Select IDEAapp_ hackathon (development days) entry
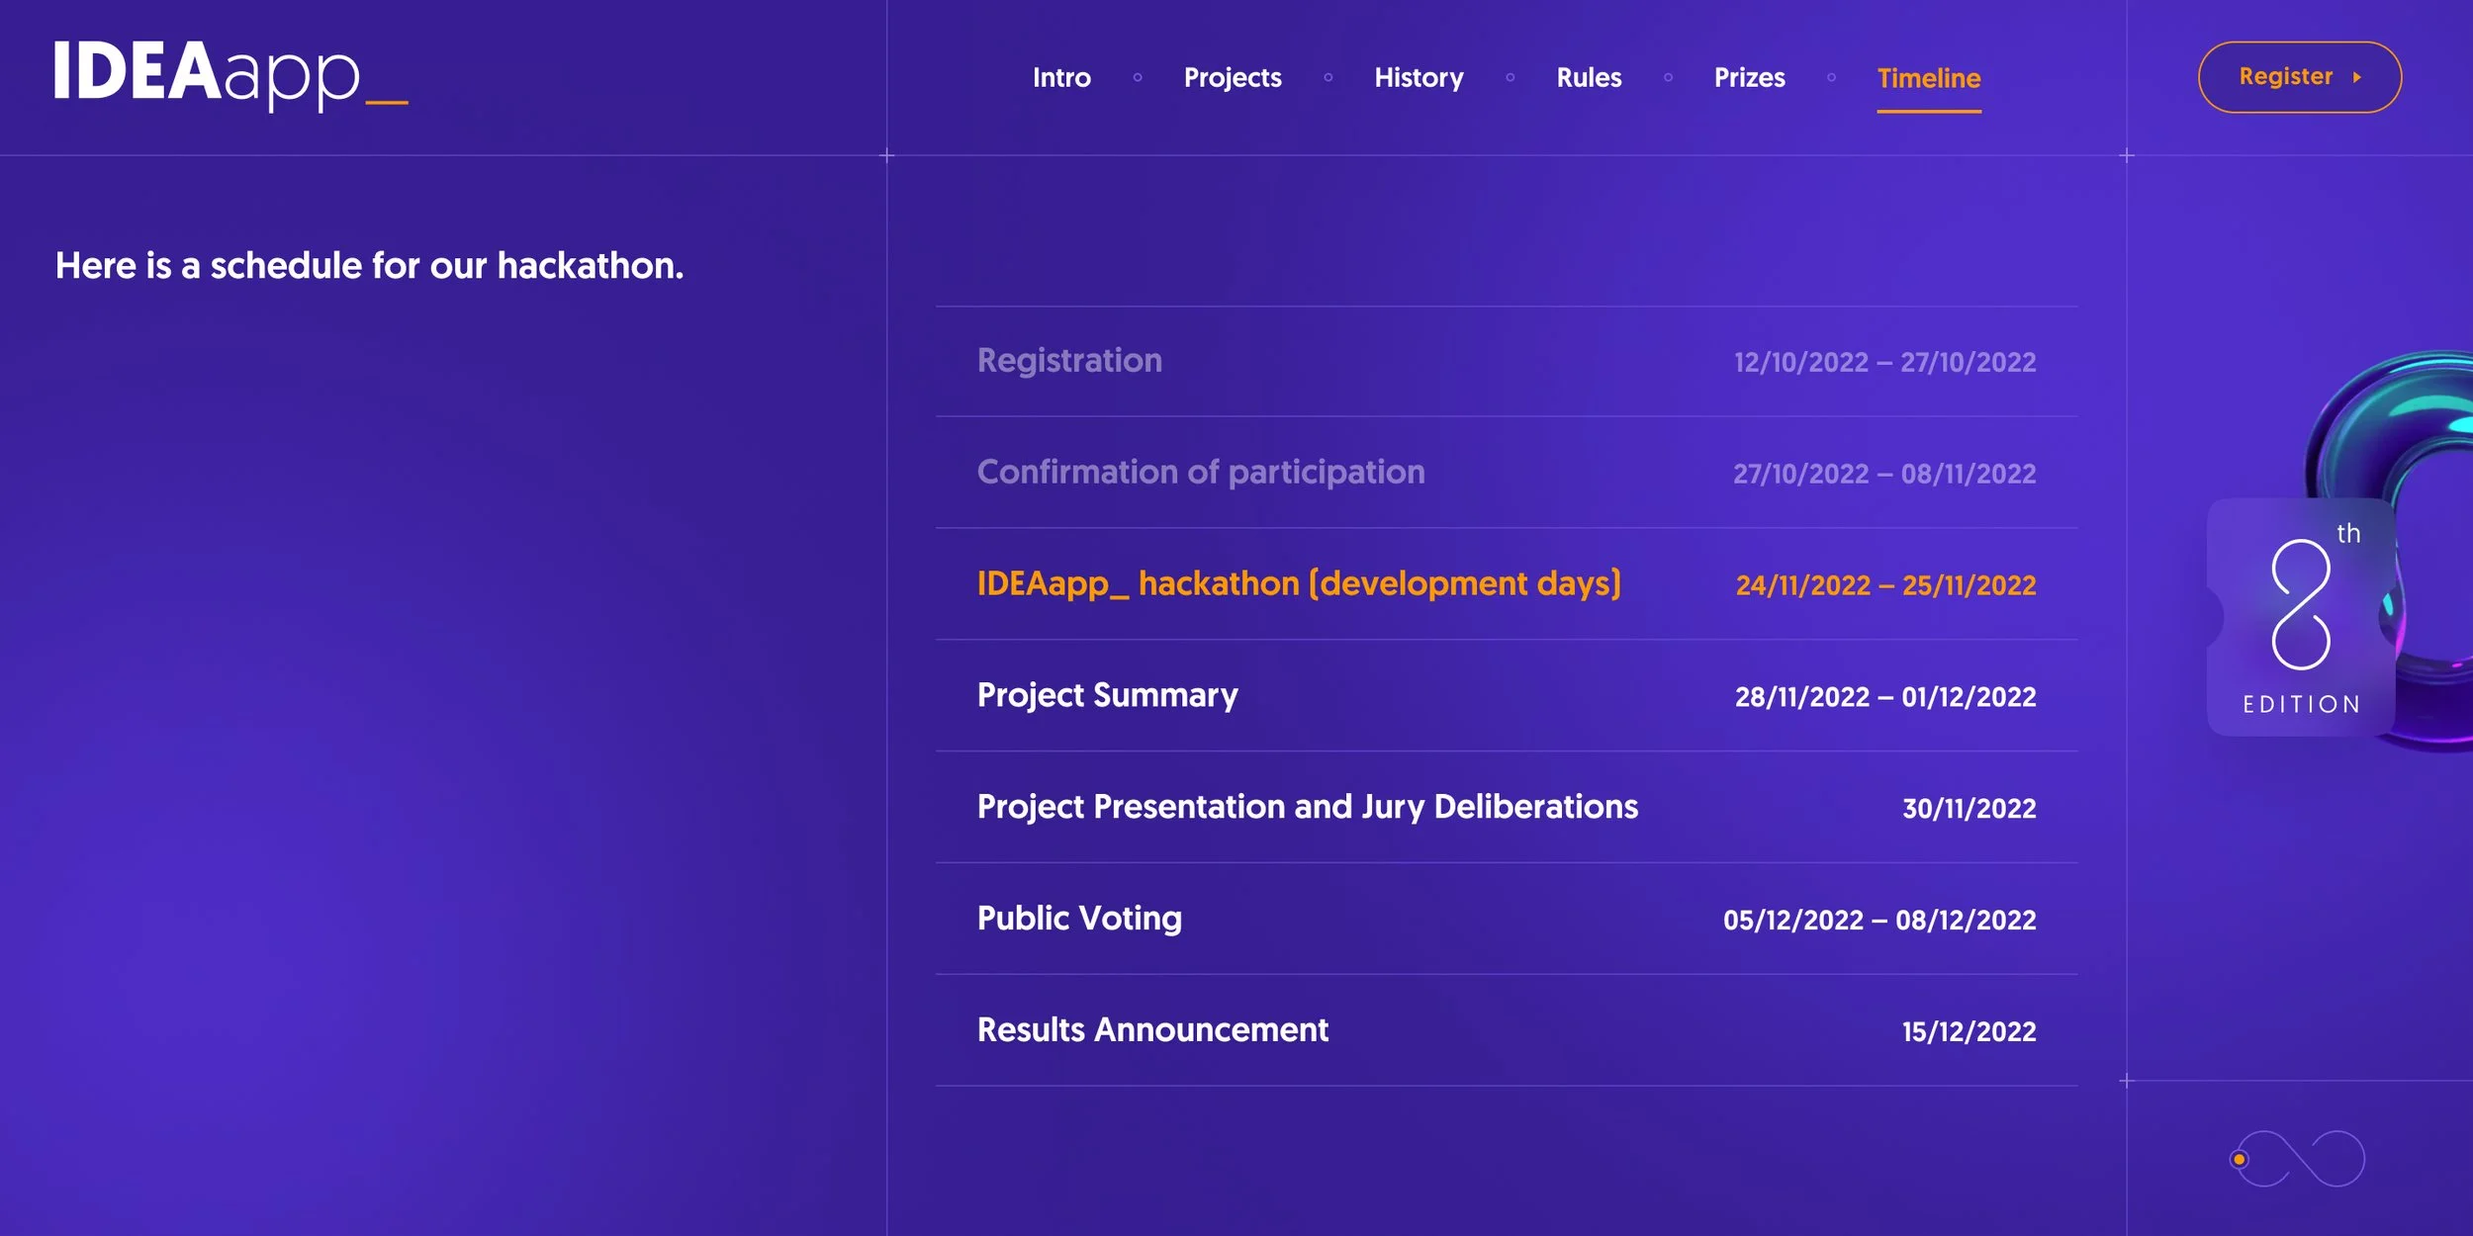Image resolution: width=2473 pixels, height=1236 pixels. click(x=1507, y=584)
